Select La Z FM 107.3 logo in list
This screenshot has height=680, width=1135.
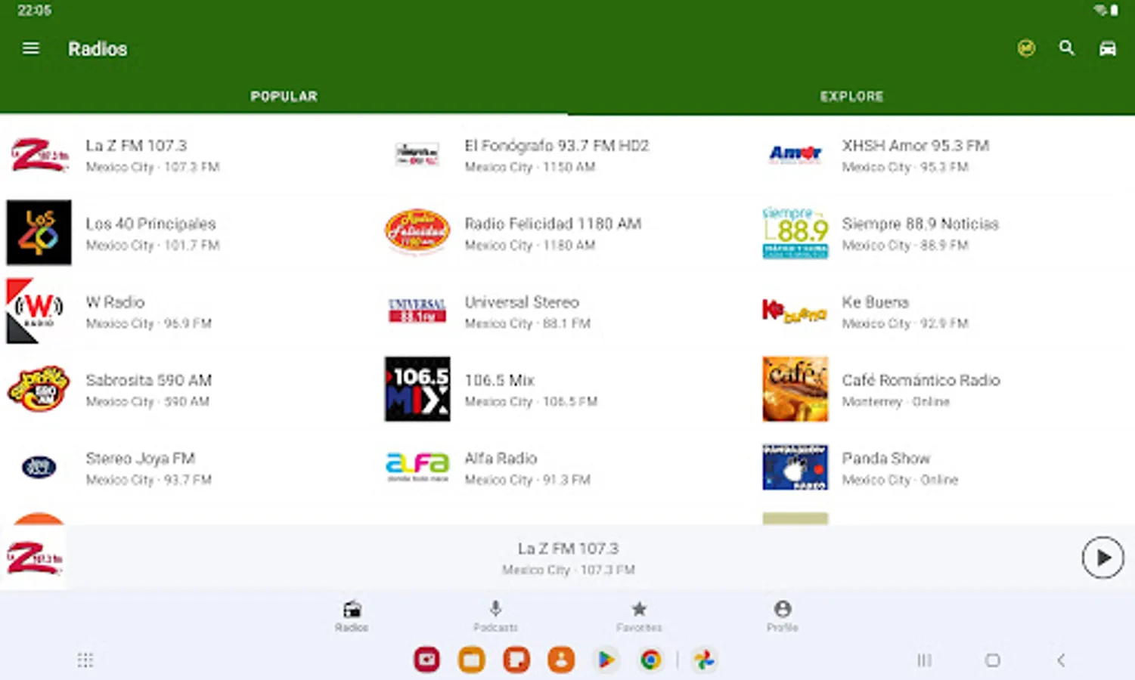(x=39, y=154)
